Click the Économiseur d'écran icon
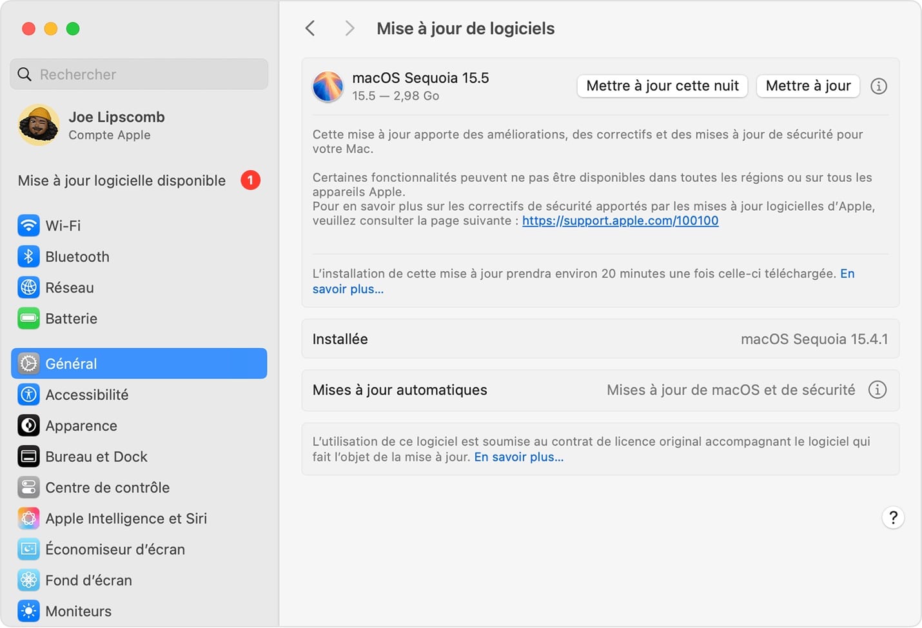 pyautogui.click(x=28, y=549)
